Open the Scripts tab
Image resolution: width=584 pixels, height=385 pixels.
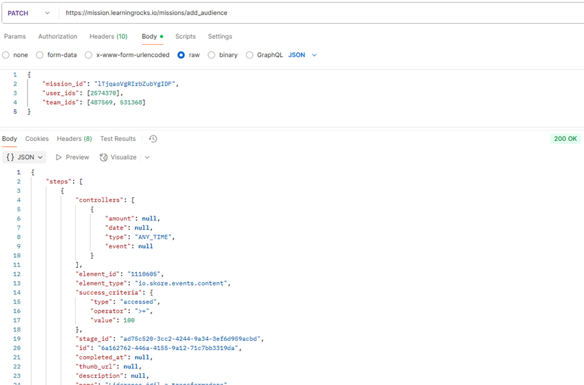tap(185, 37)
